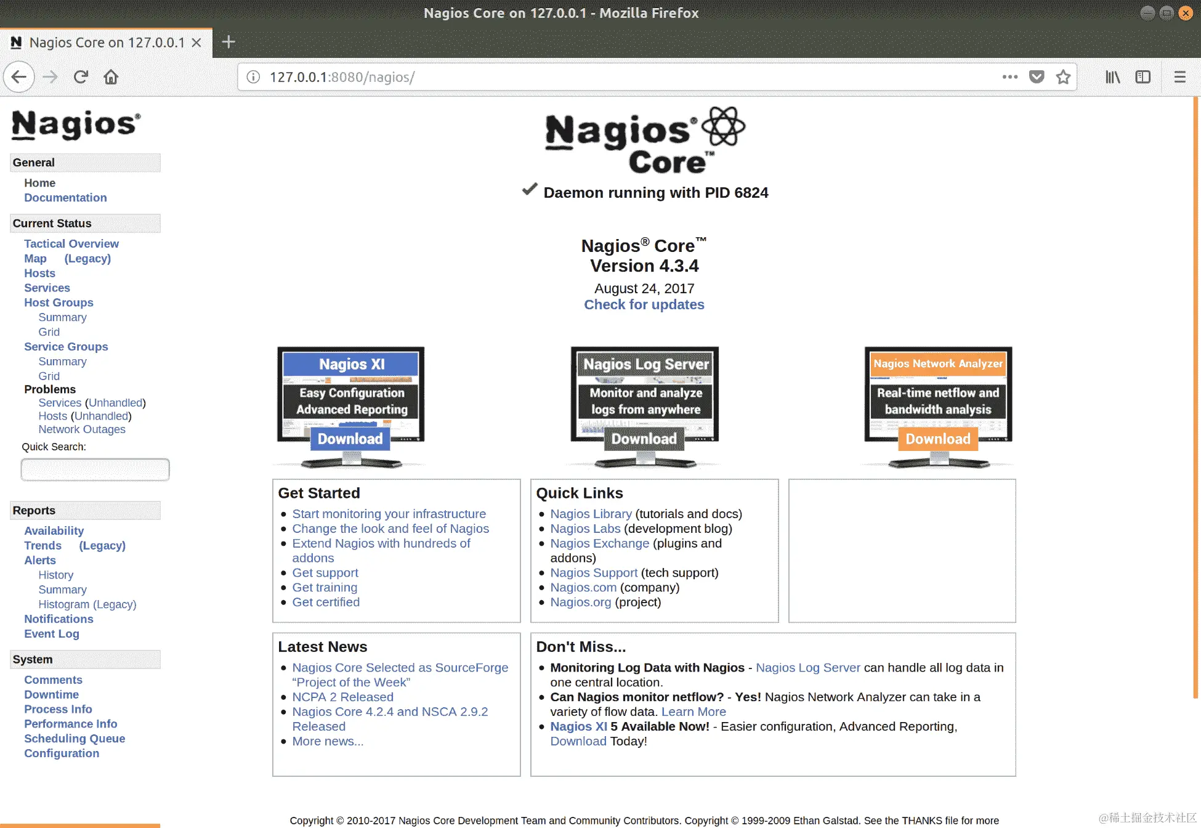Open a new tab with plus button
The image size is (1201, 828).
[x=228, y=42]
